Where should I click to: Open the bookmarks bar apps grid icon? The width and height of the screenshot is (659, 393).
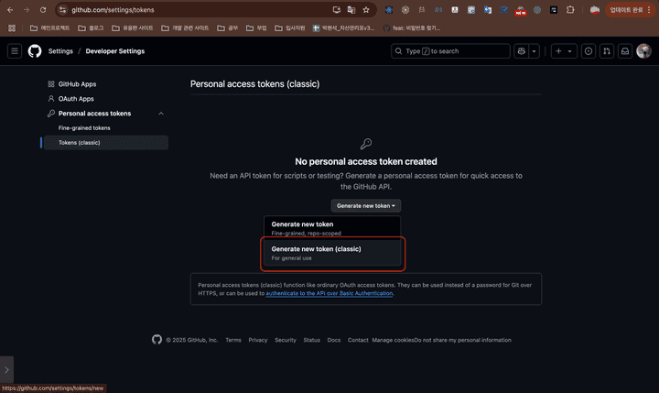click(12, 27)
